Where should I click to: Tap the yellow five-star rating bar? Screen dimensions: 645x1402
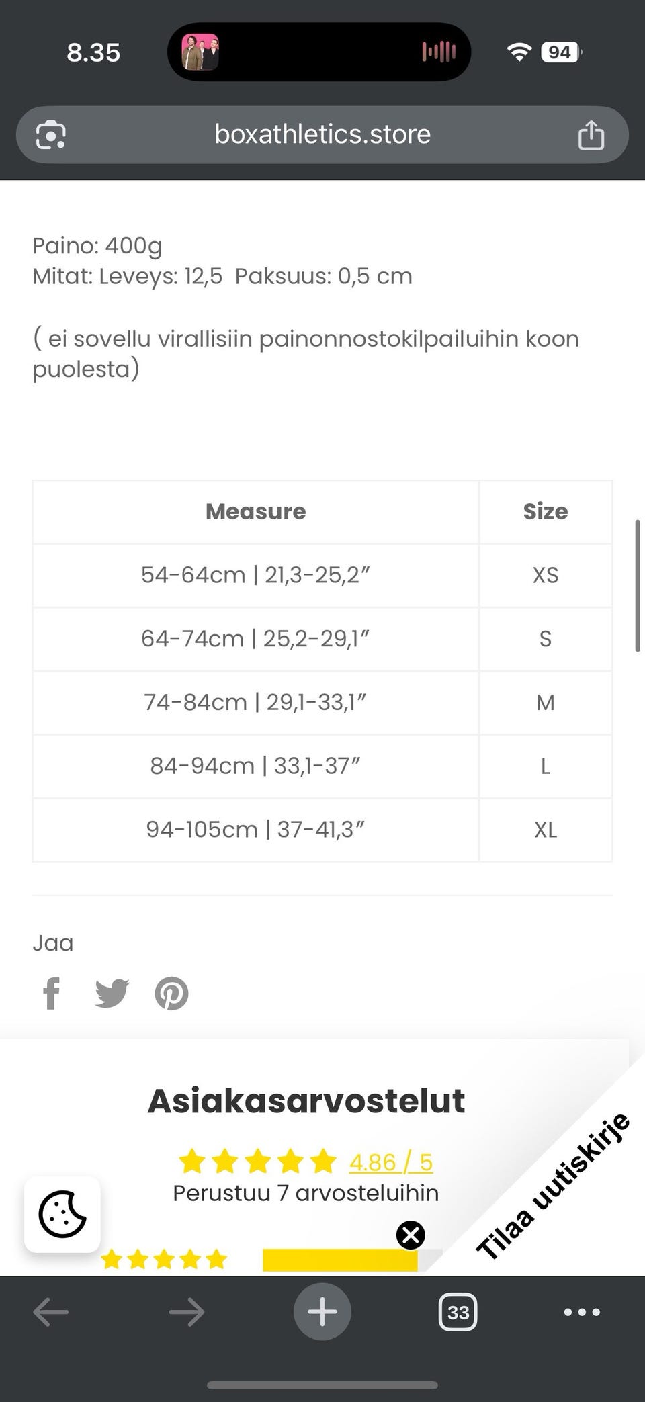point(340,1260)
